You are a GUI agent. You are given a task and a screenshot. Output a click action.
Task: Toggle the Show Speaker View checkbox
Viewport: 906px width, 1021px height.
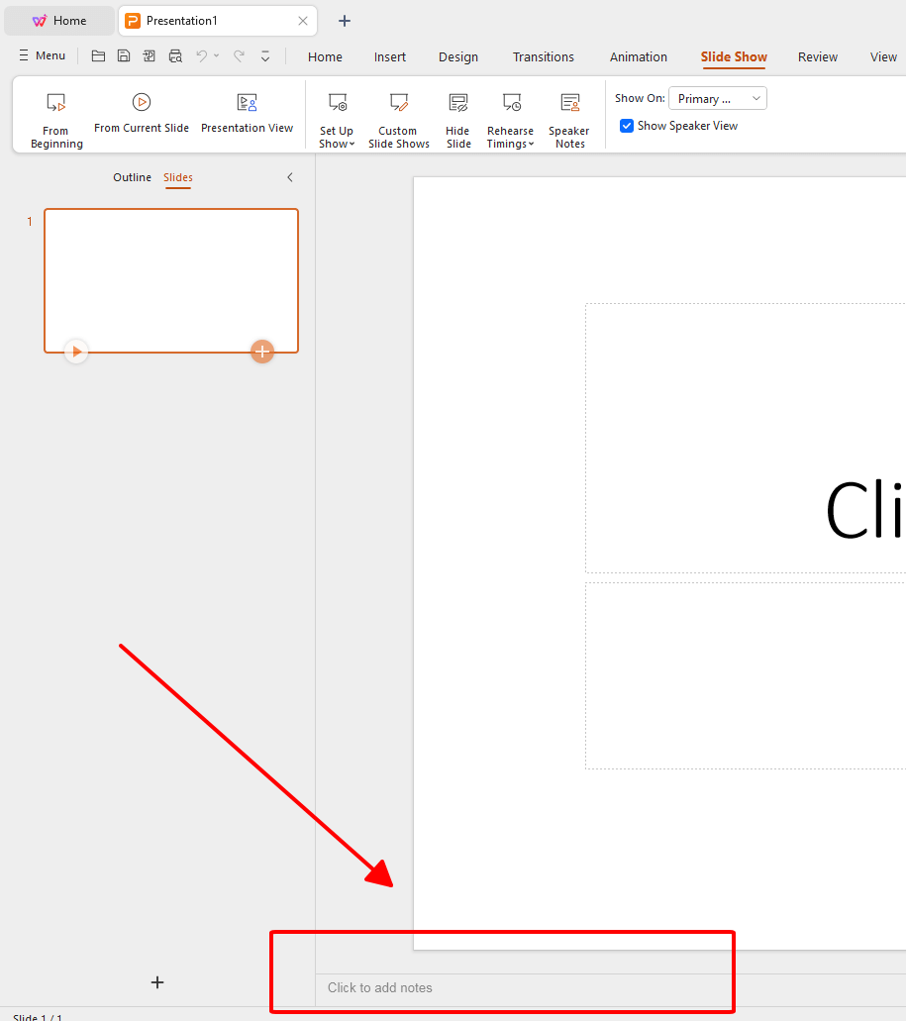pyautogui.click(x=627, y=126)
